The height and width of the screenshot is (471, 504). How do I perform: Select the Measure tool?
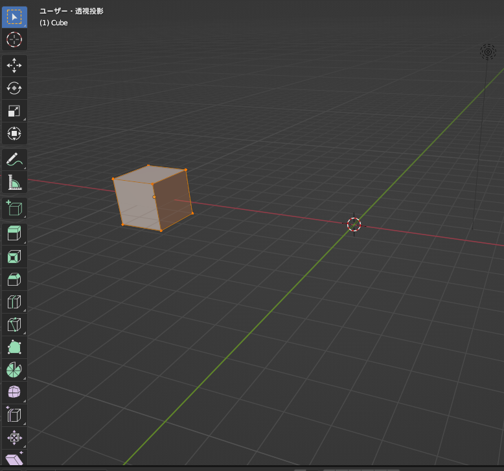click(x=14, y=182)
